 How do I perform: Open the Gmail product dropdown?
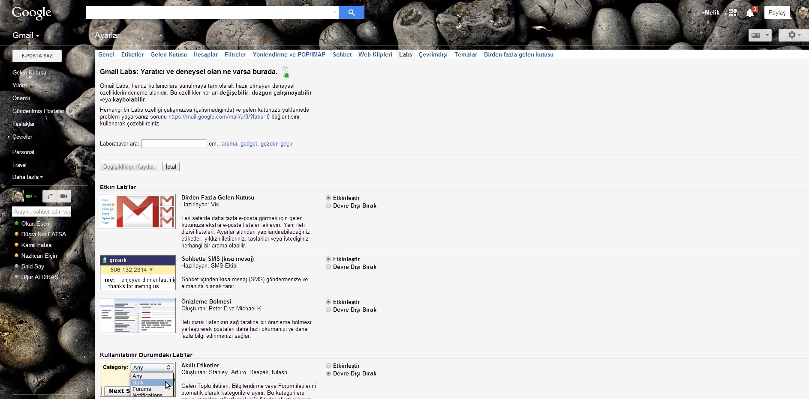pos(26,36)
